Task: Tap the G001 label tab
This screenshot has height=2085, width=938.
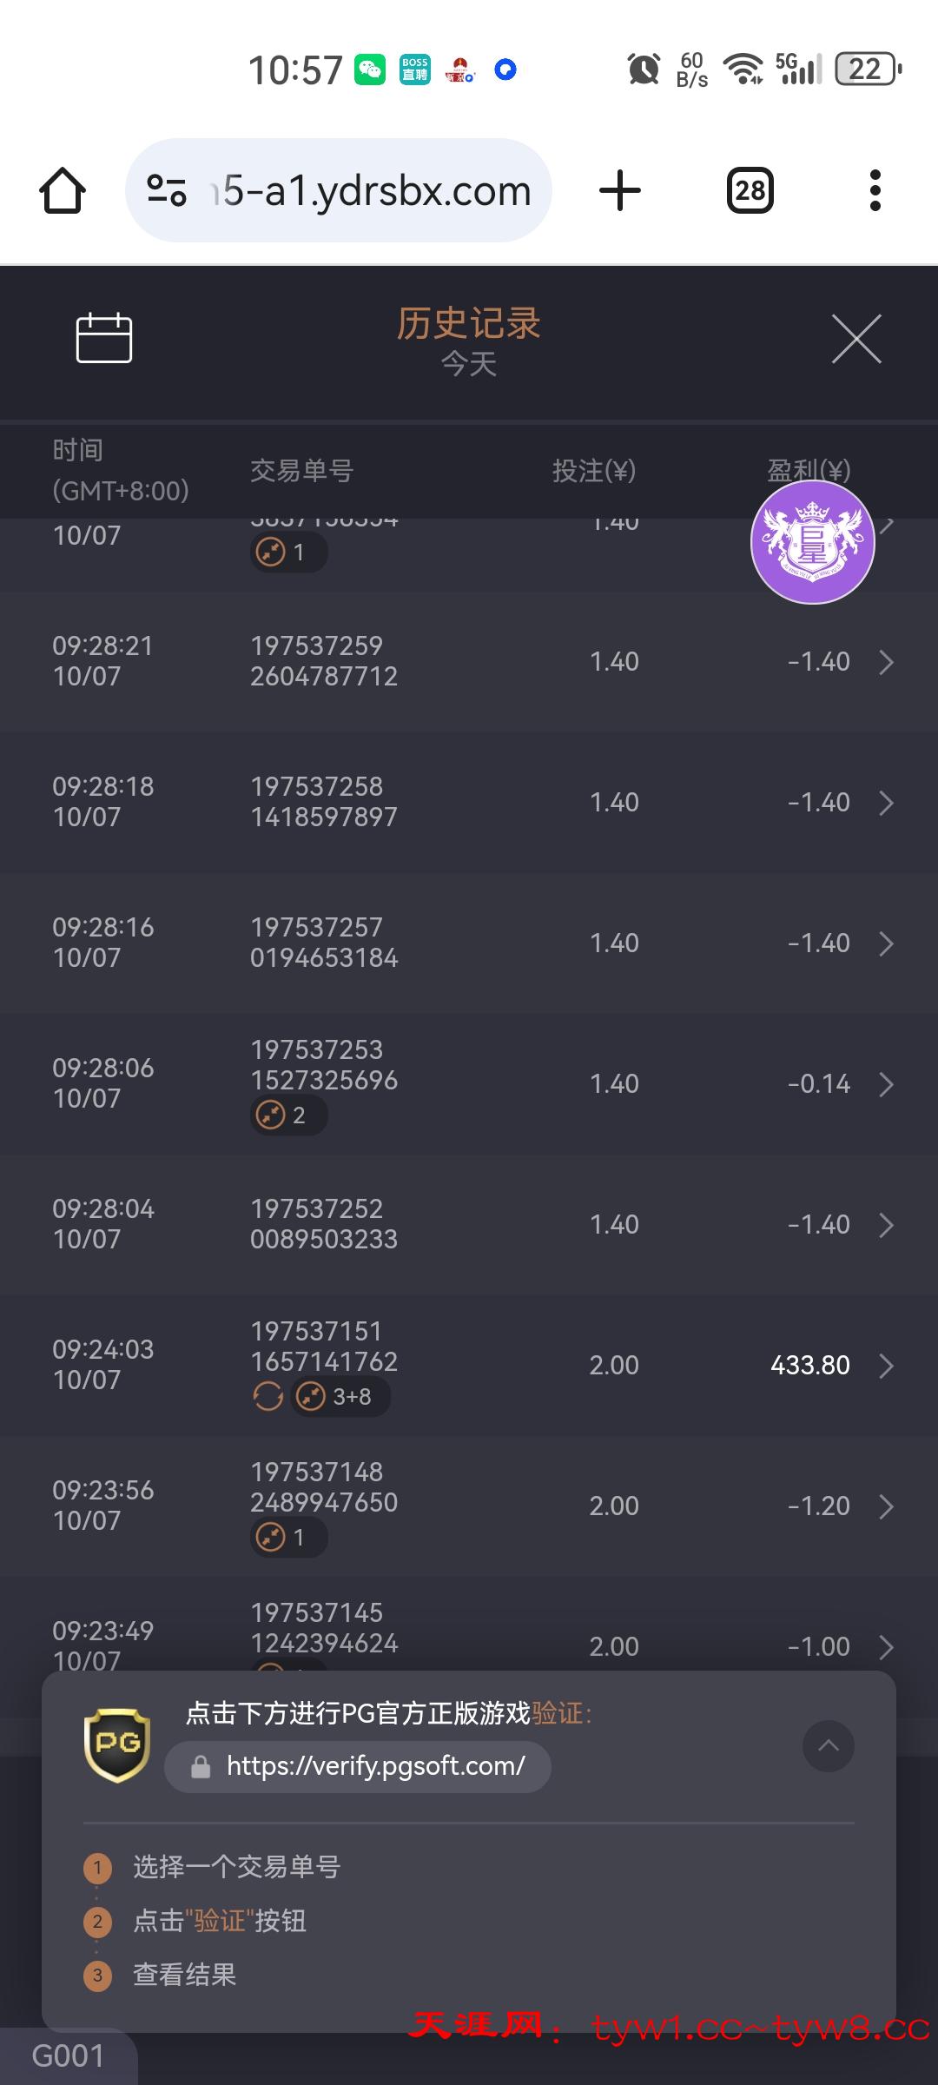Action: coord(68,2056)
